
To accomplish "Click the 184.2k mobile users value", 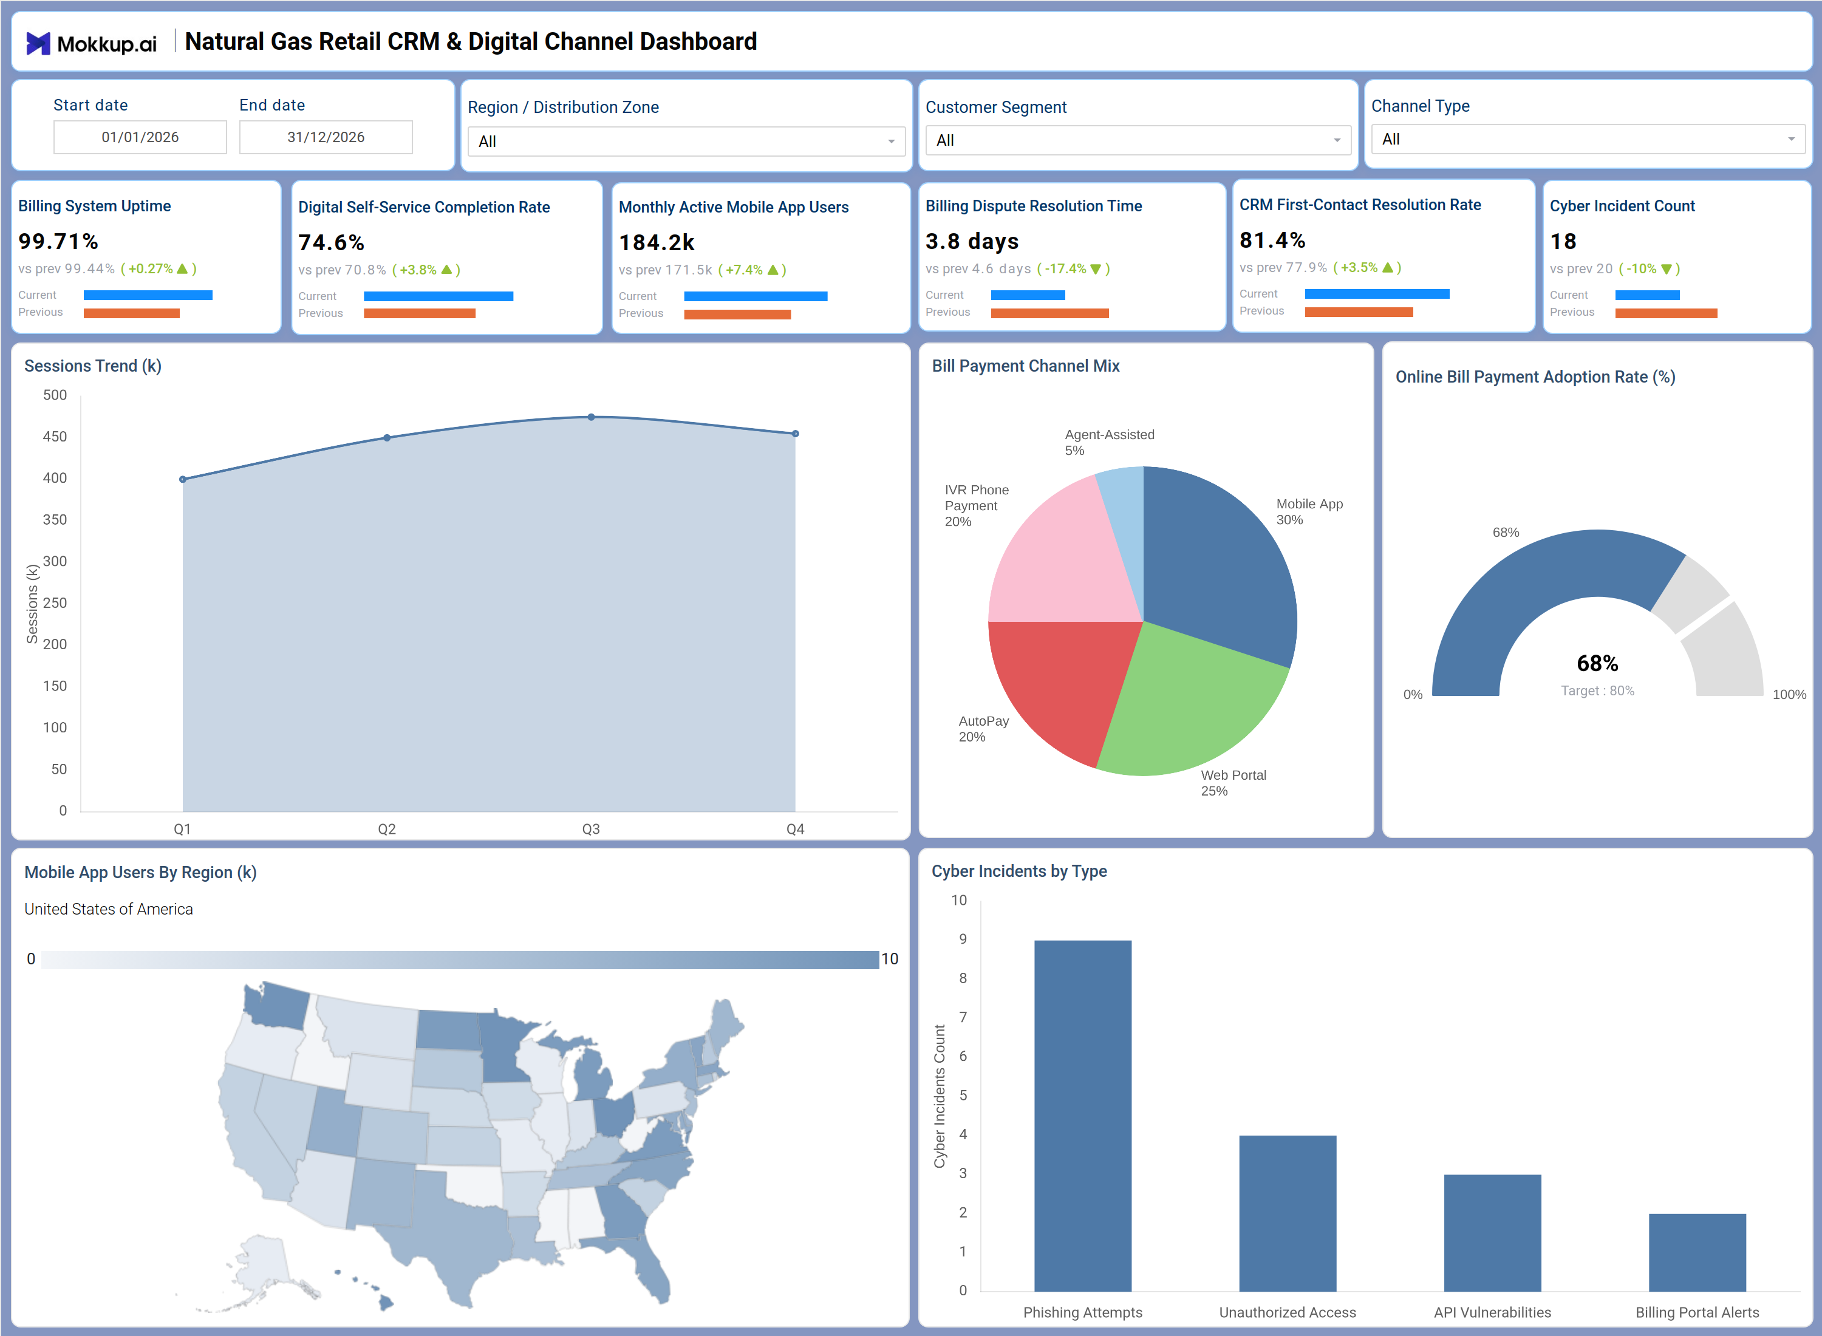I will click(657, 243).
